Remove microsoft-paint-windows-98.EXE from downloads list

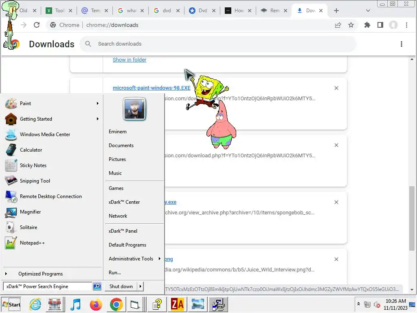(x=336, y=88)
